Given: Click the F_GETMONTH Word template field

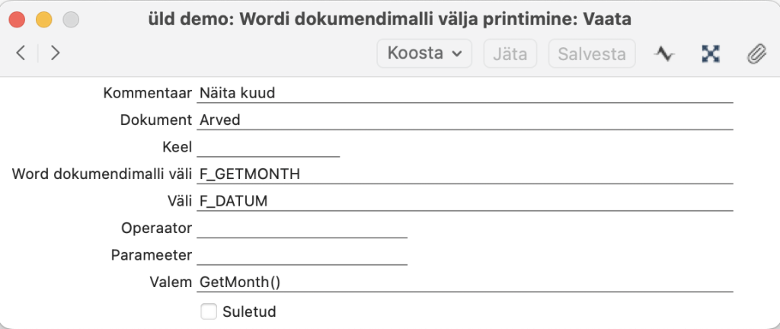Looking at the screenshot, I should [465, 174].
